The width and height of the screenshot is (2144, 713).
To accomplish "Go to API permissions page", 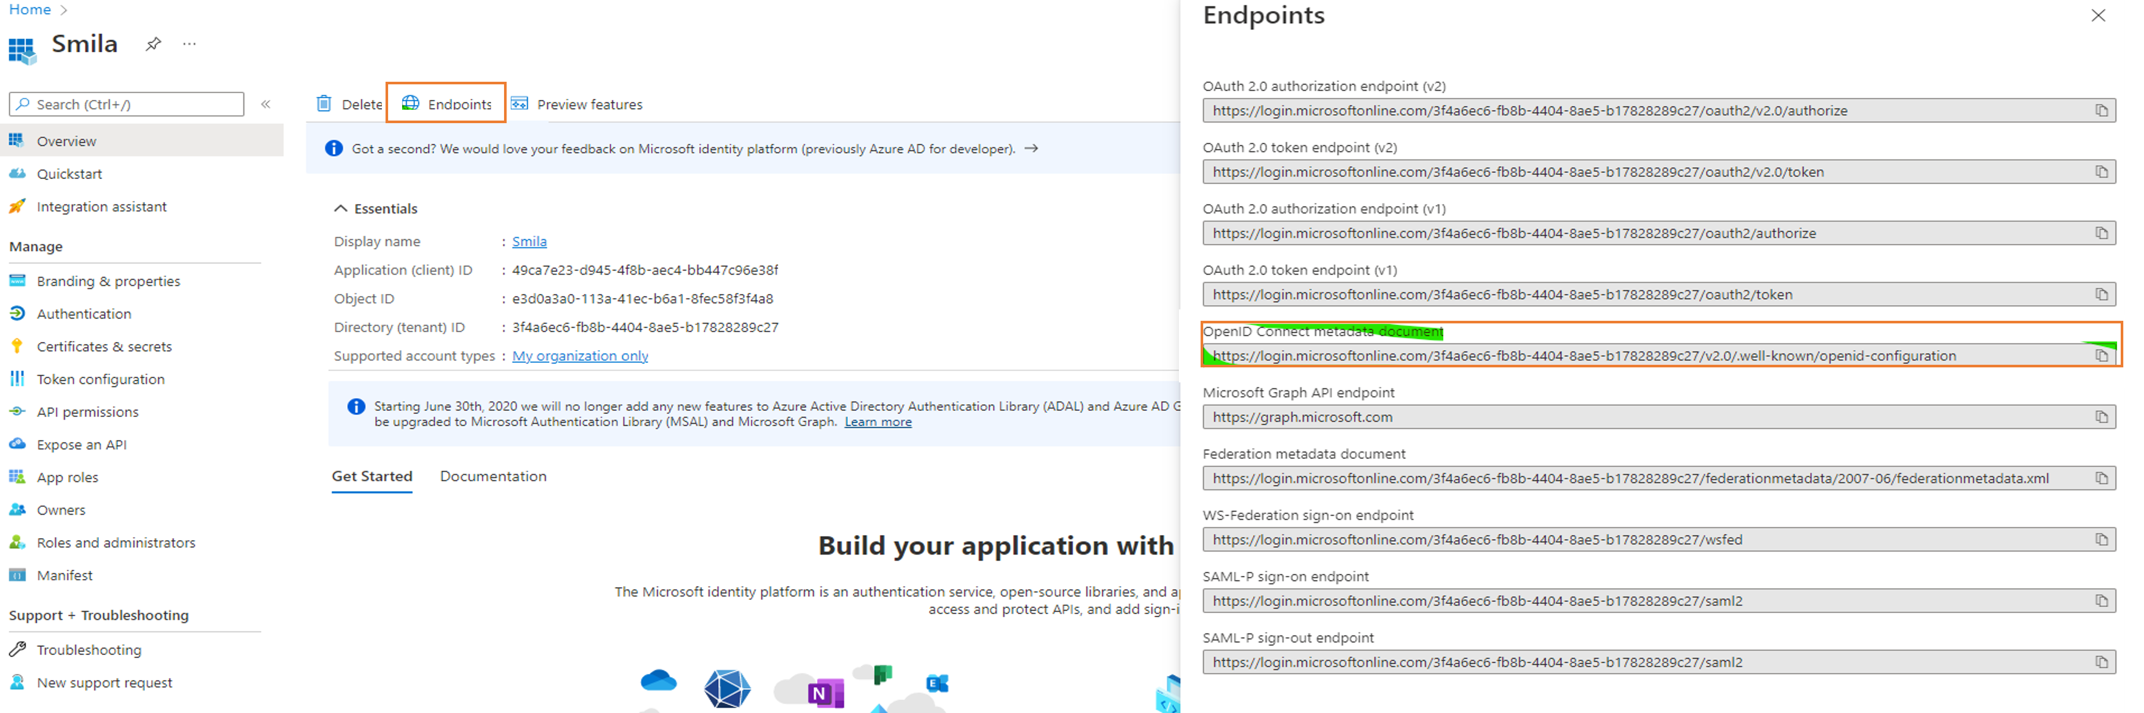I will pos(87,412).
